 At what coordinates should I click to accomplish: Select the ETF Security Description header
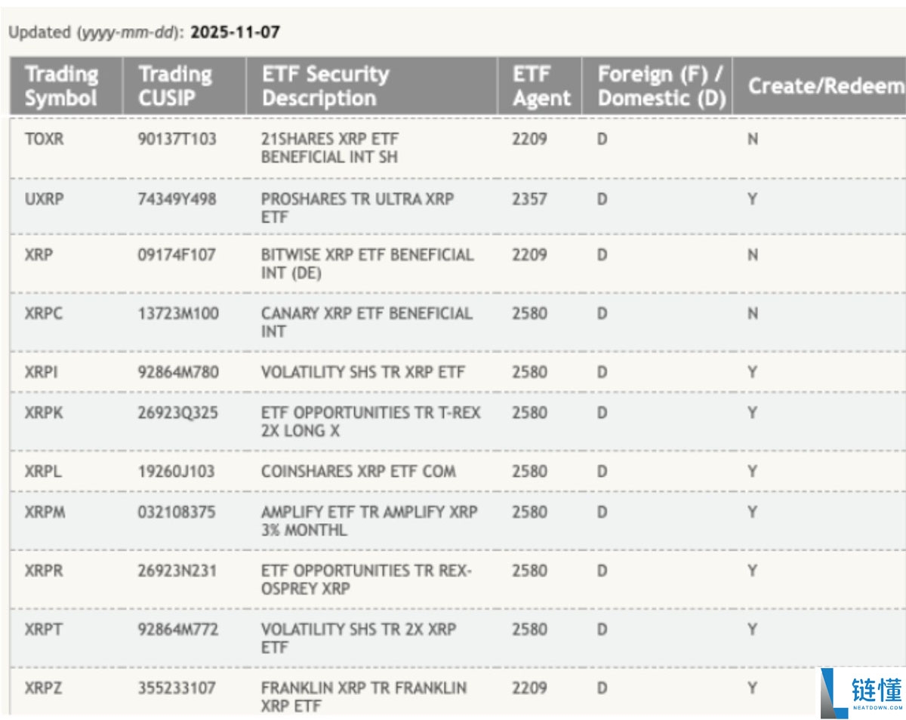[x=325, y=86]
